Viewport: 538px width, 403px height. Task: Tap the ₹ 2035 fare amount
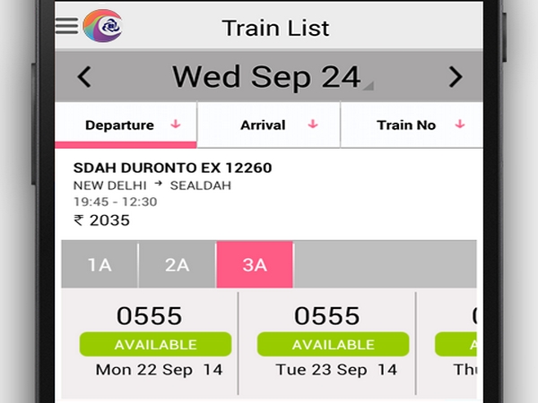point(101,220)
